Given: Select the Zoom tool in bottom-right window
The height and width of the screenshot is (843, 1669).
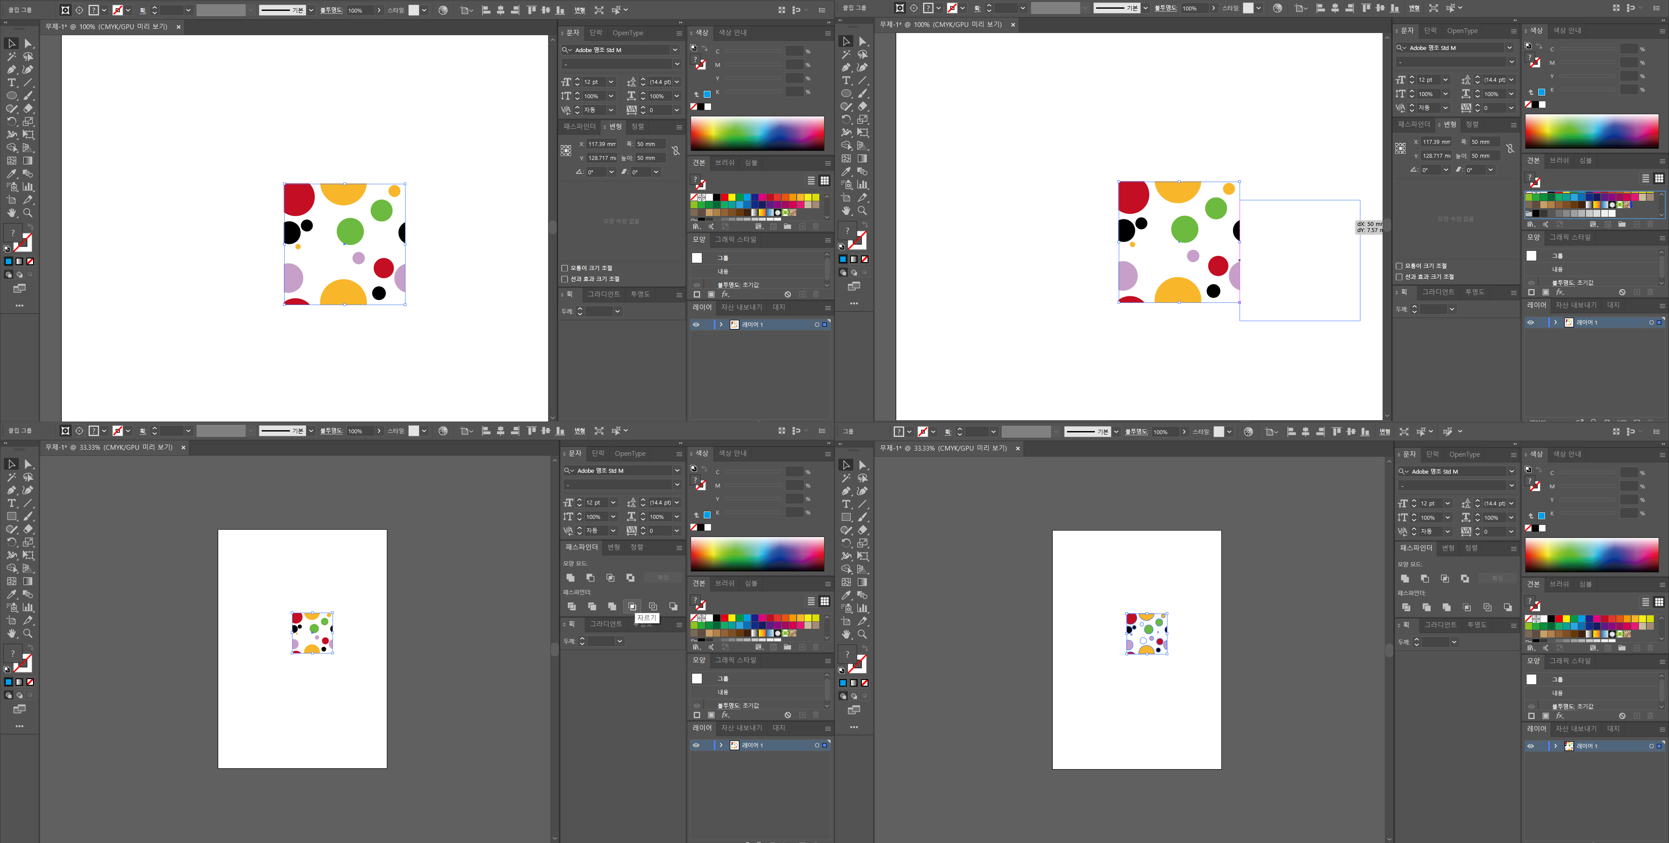Looking at the screenshot, I should coord(862,634).
